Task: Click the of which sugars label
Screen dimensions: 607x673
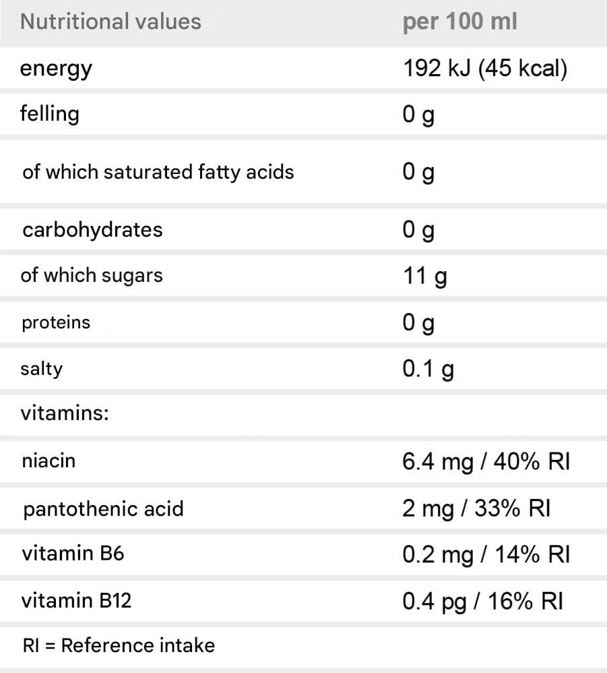Action: [x=92, y=276]
